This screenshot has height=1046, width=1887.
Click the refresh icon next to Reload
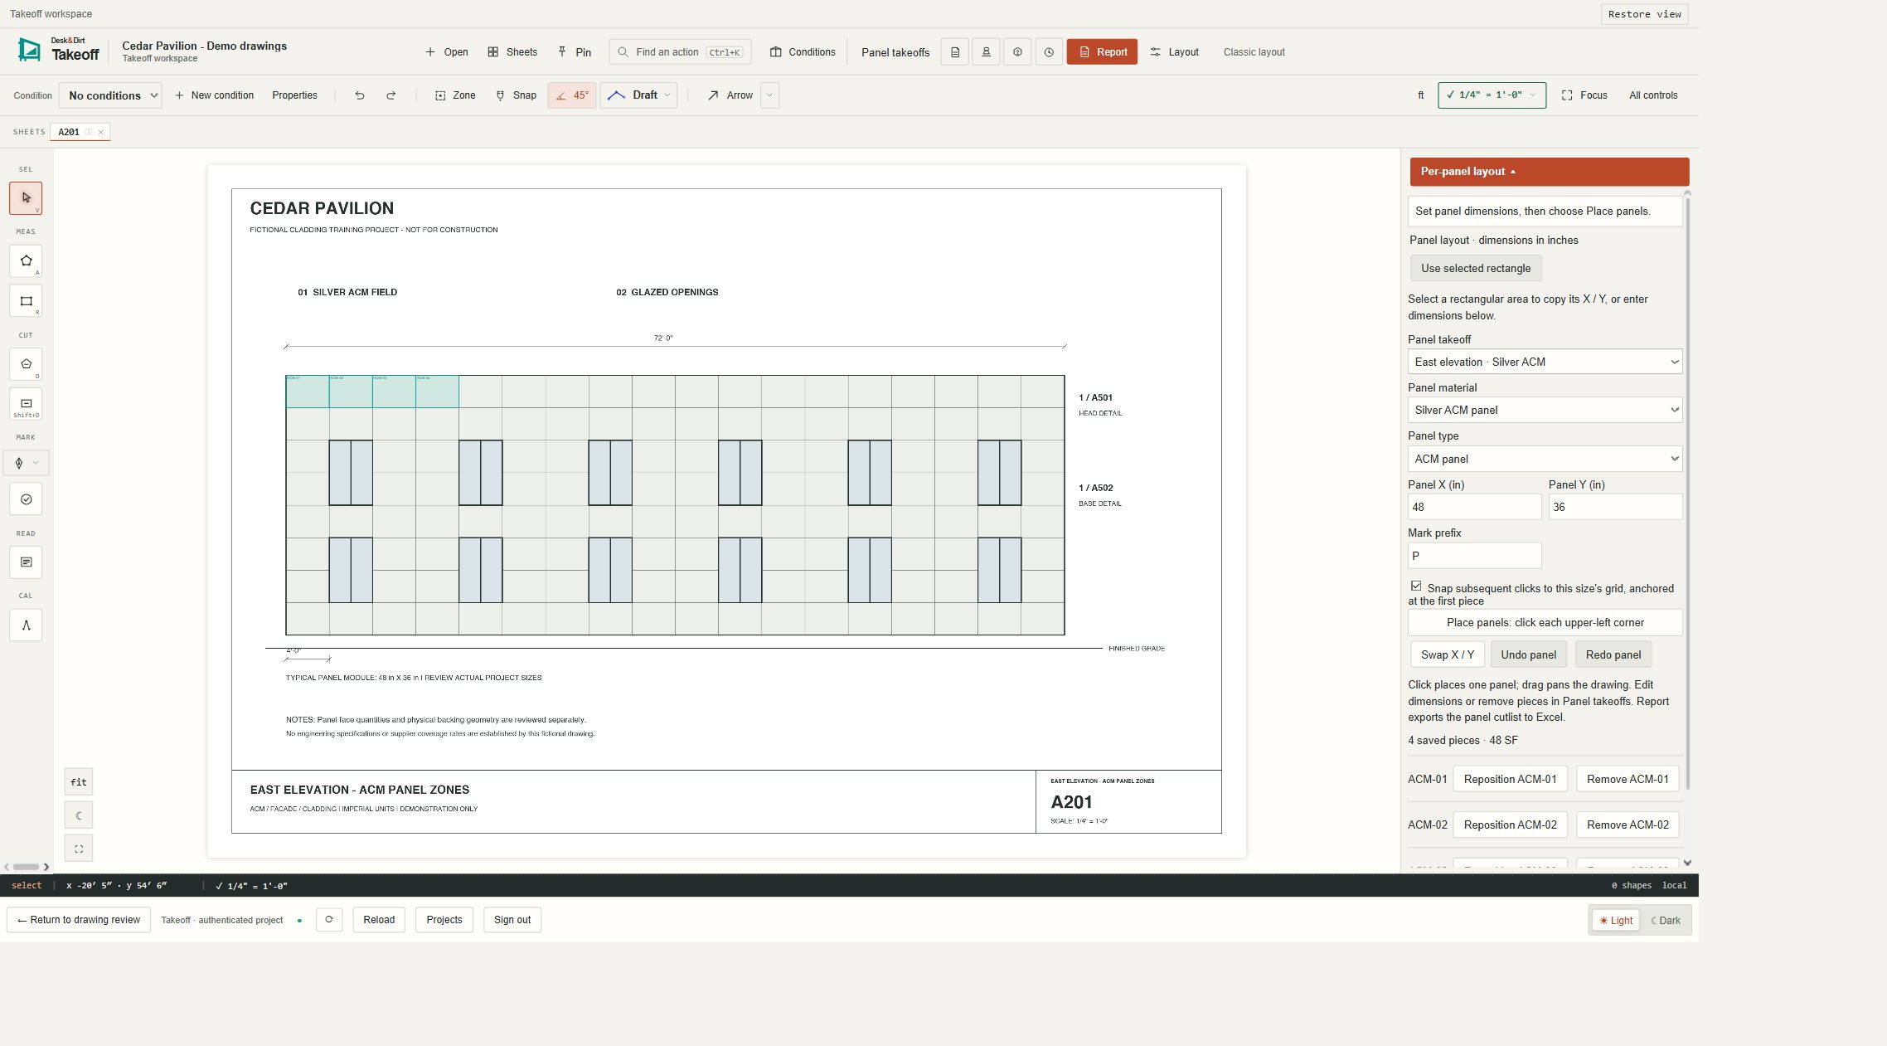(329, 920)
